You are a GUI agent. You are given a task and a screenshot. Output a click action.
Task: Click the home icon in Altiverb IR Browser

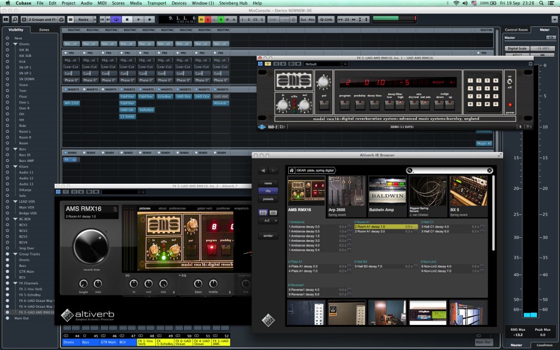point(292,171)
